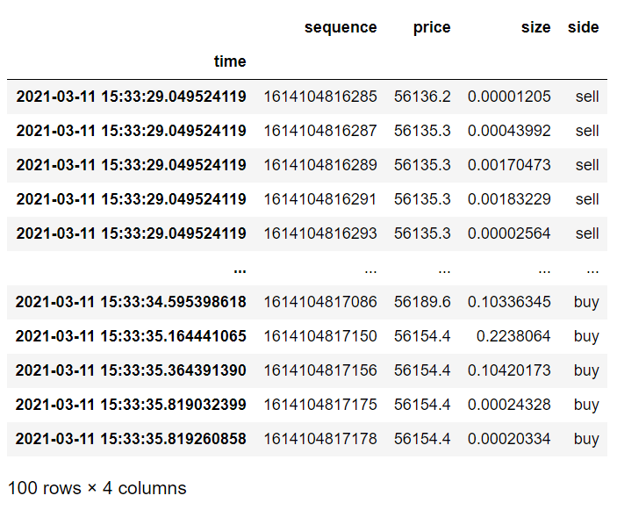The image size is (617, 510).
Task: Click sequence value 1614104817156
Action: point(320,370)
